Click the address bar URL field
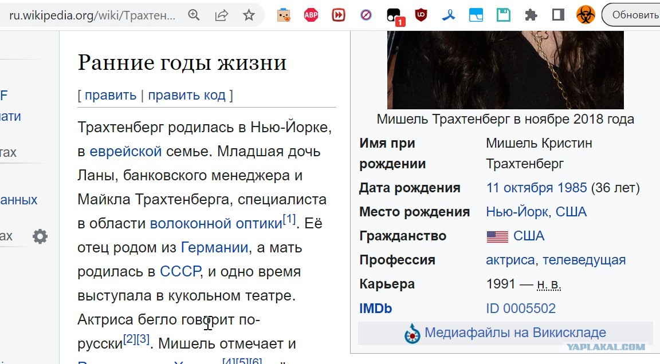Image resolution: width=660 pixels, height=364 pixels. pyautogui.click(x=92, y=15)
